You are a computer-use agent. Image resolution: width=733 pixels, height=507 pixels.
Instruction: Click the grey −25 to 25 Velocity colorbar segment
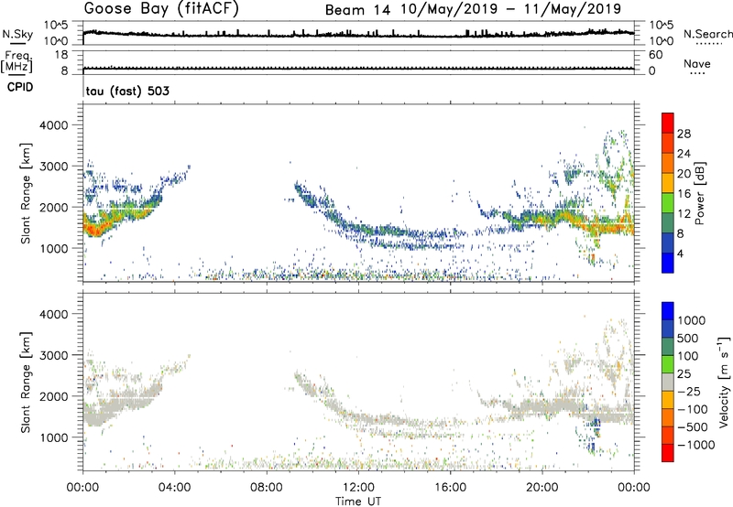[668, 382]
